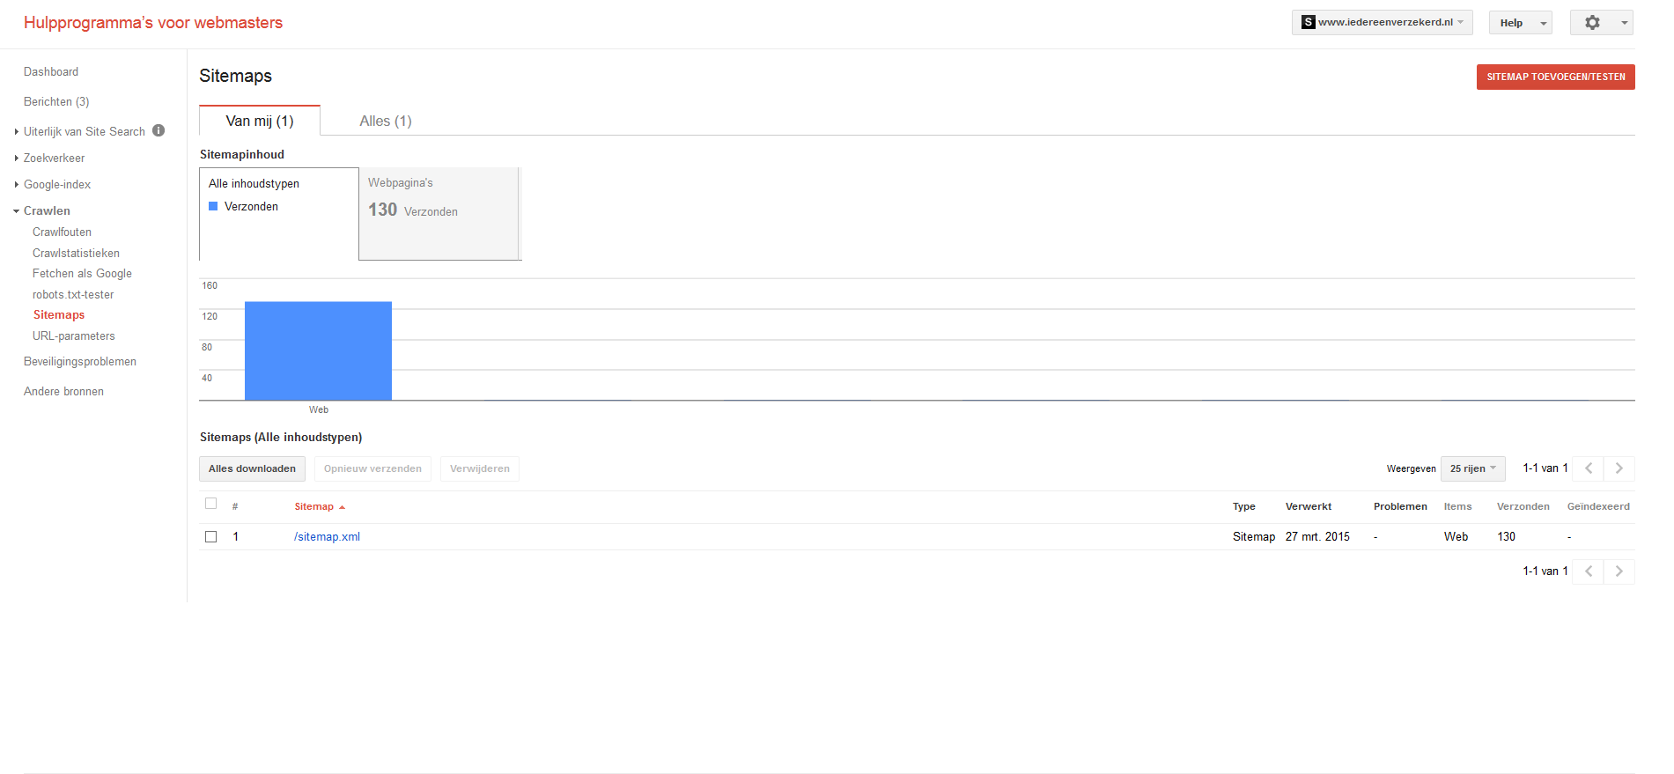Click the Sitemap toevoegen/testen button
This screenshot has width=1674, height=774.
click(1555, 77)
